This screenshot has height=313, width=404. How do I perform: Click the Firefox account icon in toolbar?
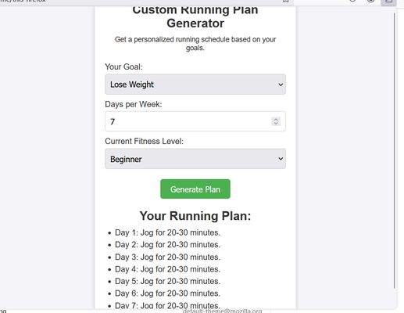point(370,1)
